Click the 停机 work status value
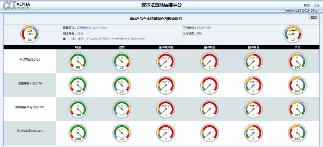This screenshot has width=323, height=147. point(200,34)
